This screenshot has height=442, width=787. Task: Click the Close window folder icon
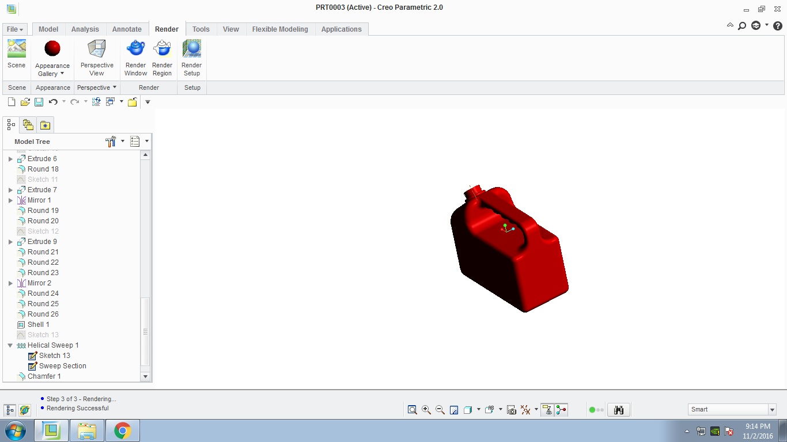coord(132,102)
